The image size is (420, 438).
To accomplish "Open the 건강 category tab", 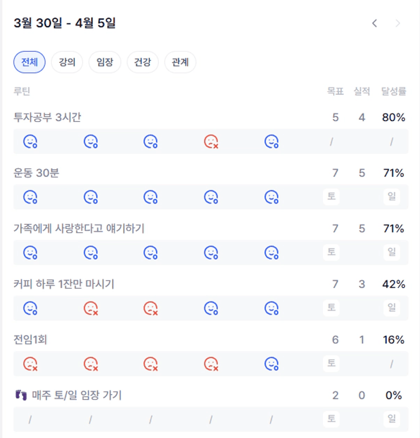I will (x=142, y=62).
